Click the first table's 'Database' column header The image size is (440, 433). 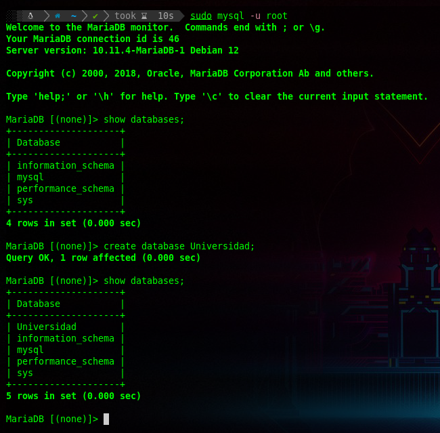point(38,142)
